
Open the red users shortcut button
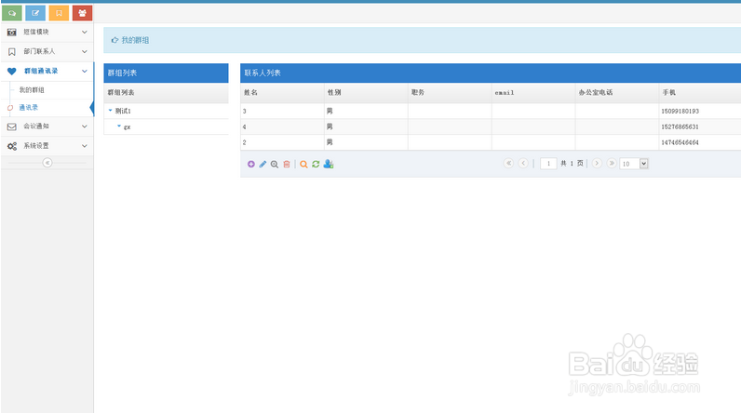pyautogui.click(x=82, y=13)
